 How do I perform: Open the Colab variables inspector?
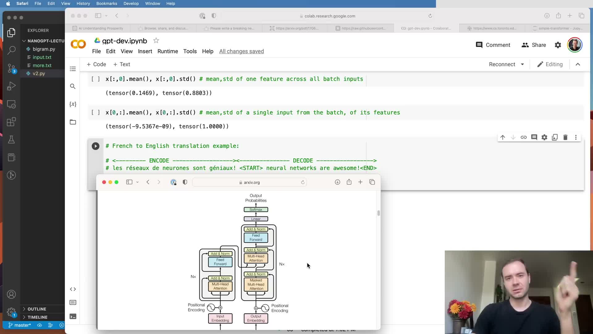[73, 104]
